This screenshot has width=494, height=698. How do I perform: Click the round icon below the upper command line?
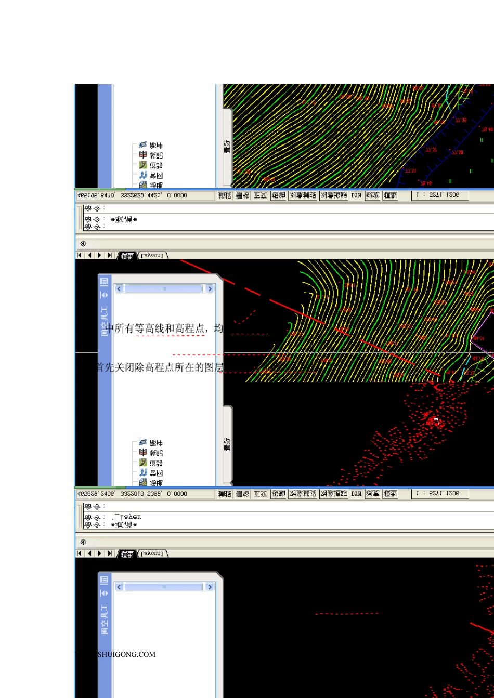83,244
